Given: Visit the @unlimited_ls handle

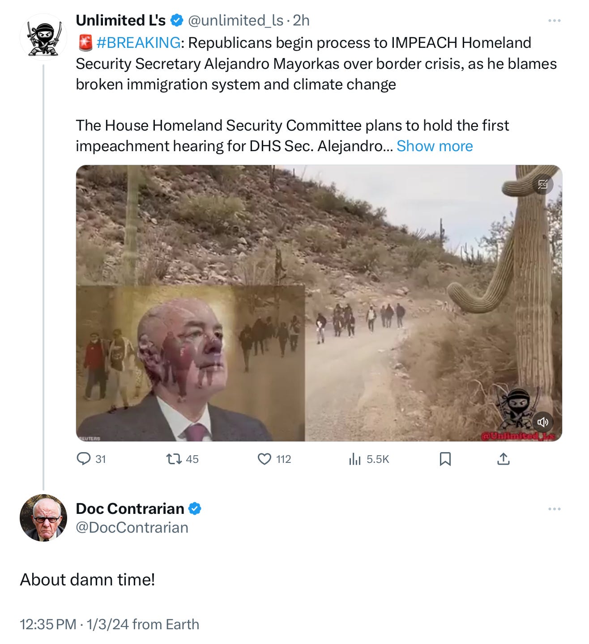Looking at the screenshot, I should pos(235,20).
